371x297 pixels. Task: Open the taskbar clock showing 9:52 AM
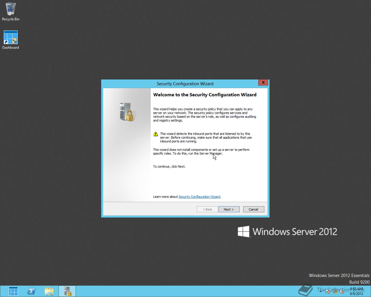point(356,291)
